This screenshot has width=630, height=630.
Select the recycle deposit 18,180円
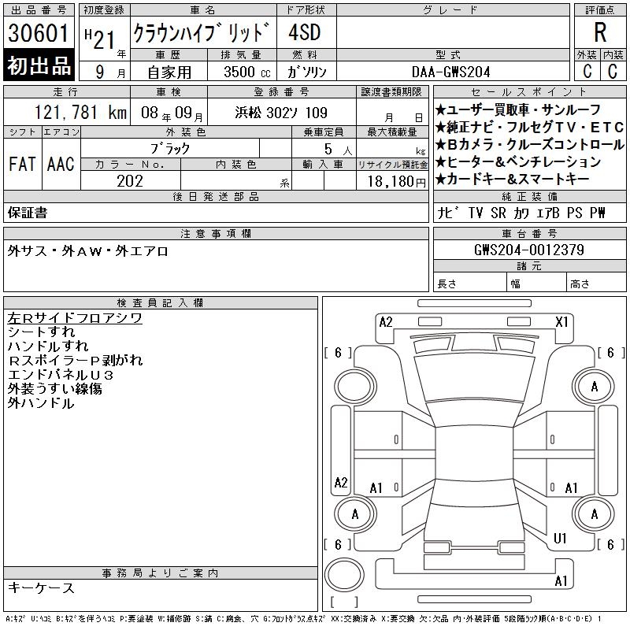tap(396, 182)
